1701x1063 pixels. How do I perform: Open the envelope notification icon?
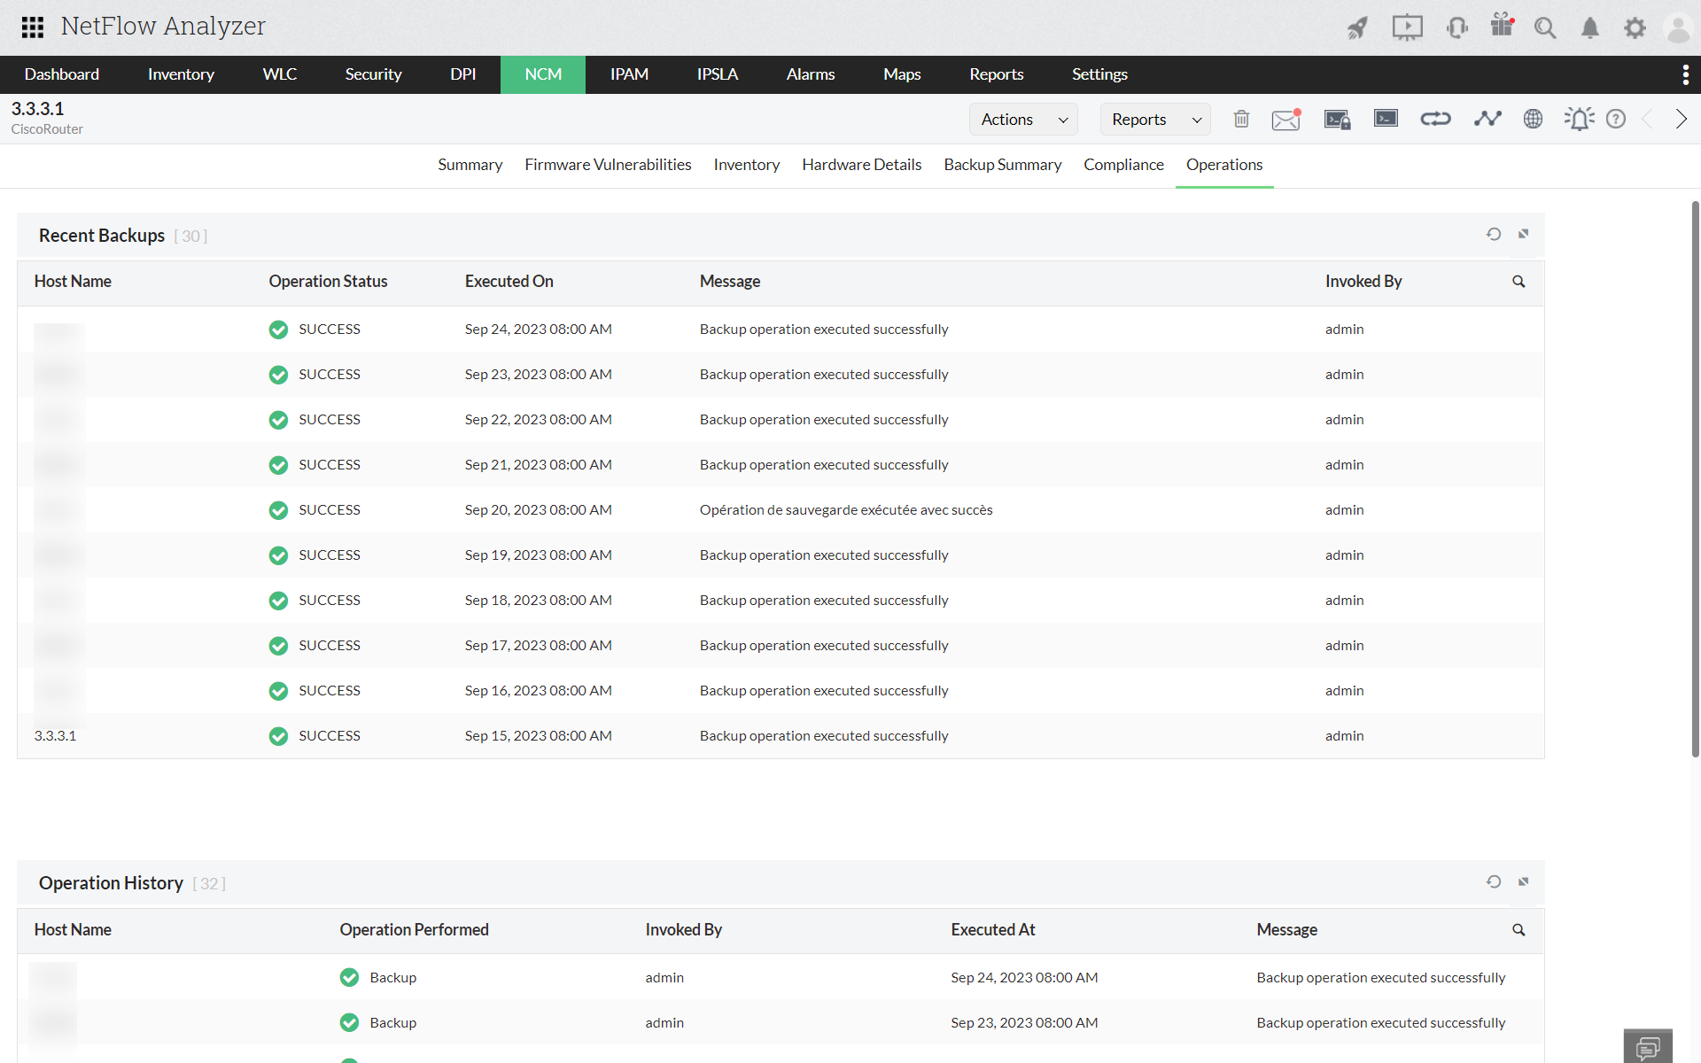(x=1285, y=119)
